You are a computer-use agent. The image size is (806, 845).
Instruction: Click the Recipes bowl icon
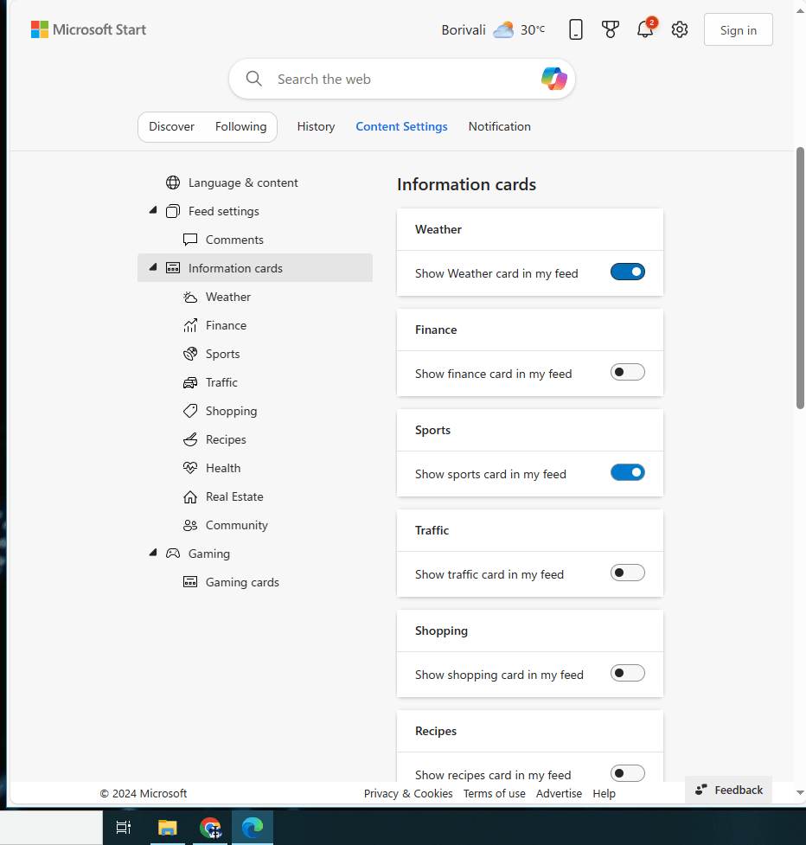(x=190, y=439)
